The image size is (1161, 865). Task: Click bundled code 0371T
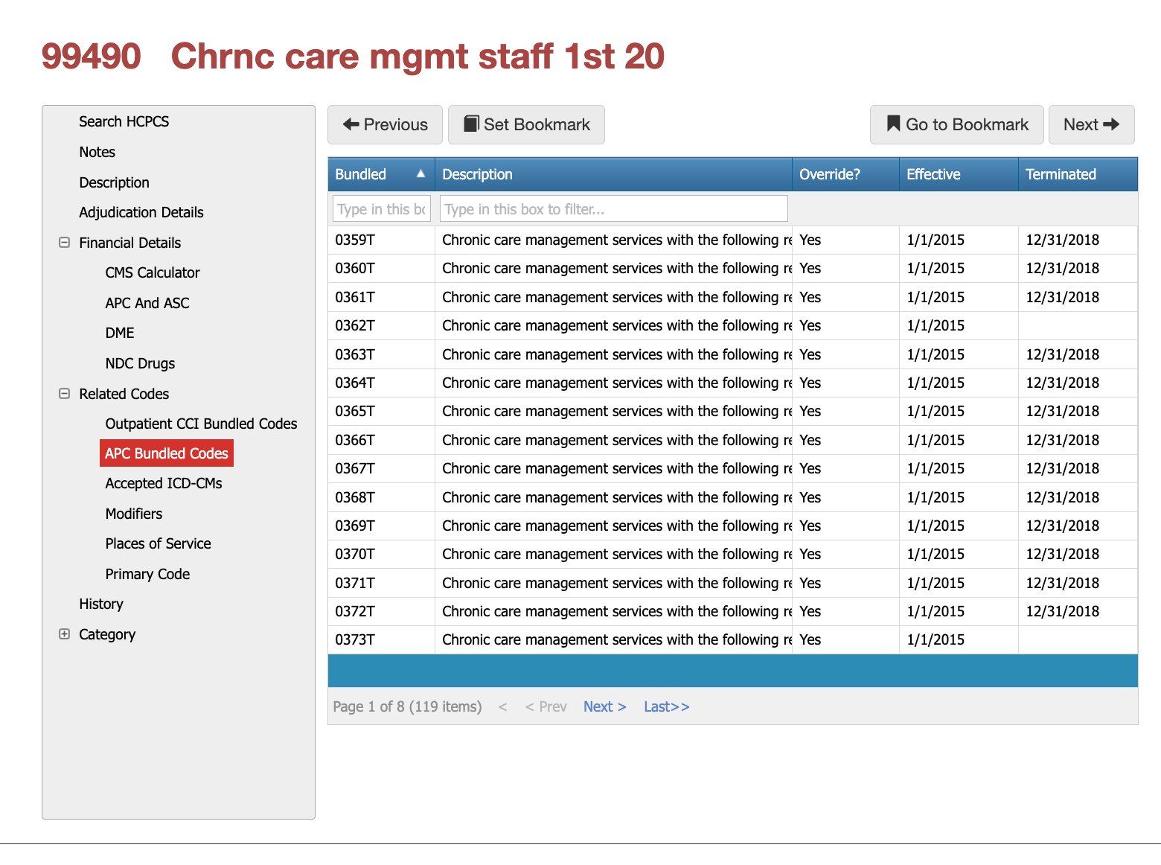click(355, 583)
